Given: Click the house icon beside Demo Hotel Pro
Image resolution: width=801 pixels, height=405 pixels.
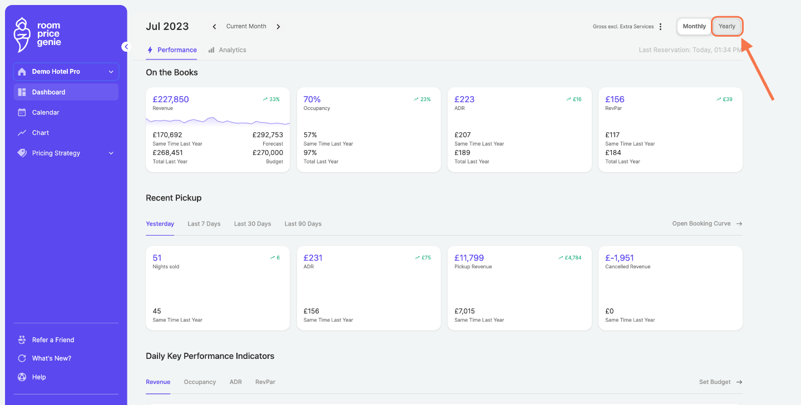Looking at the screenshot, I should point(22,72).
